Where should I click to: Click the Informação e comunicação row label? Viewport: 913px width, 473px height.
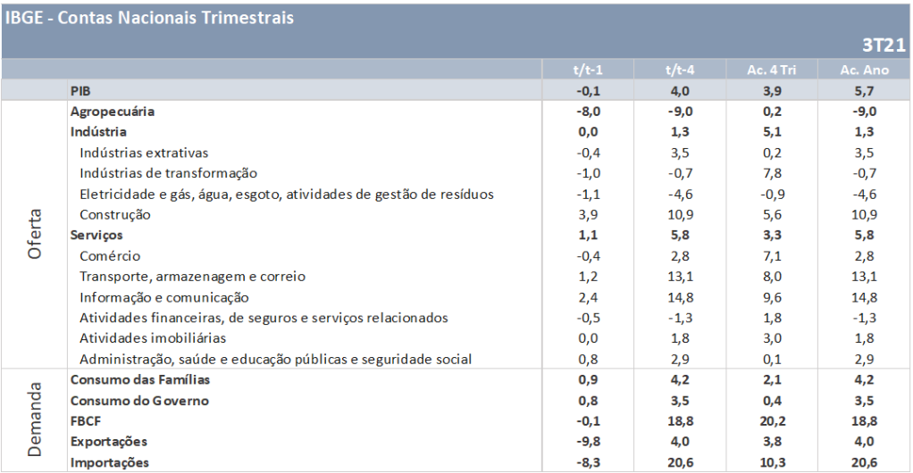point(164,297)
